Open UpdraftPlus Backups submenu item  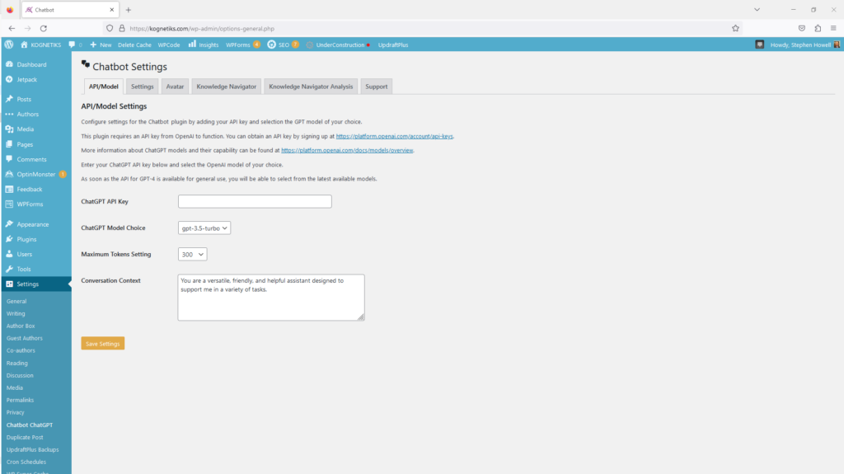[32, 450]
